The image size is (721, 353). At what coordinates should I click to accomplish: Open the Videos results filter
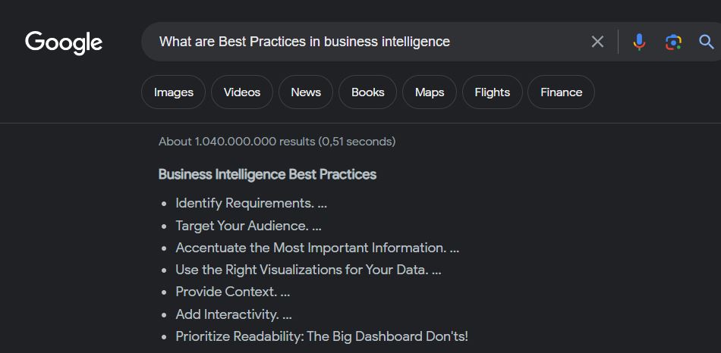coord(242,92)
